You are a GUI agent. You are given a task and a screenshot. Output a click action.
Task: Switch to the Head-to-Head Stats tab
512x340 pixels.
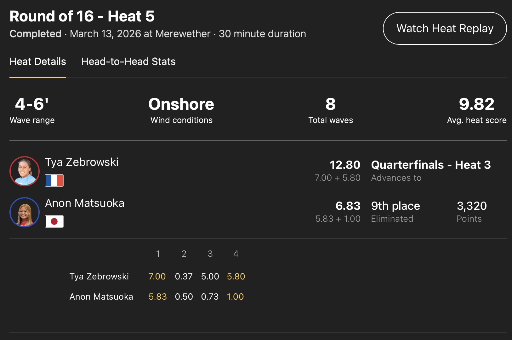tap(128, 62)
